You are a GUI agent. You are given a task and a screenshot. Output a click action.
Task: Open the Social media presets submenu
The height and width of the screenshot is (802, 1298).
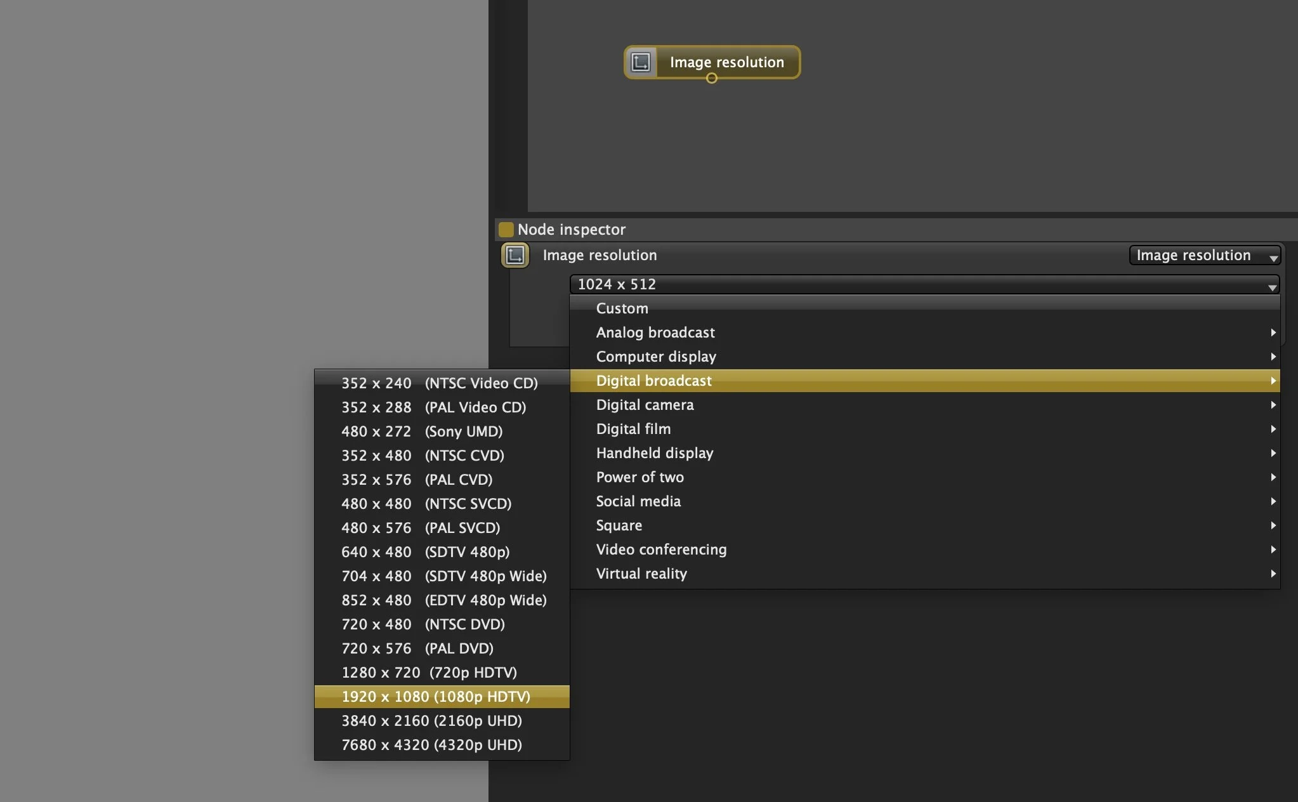(x=639, y=501)
